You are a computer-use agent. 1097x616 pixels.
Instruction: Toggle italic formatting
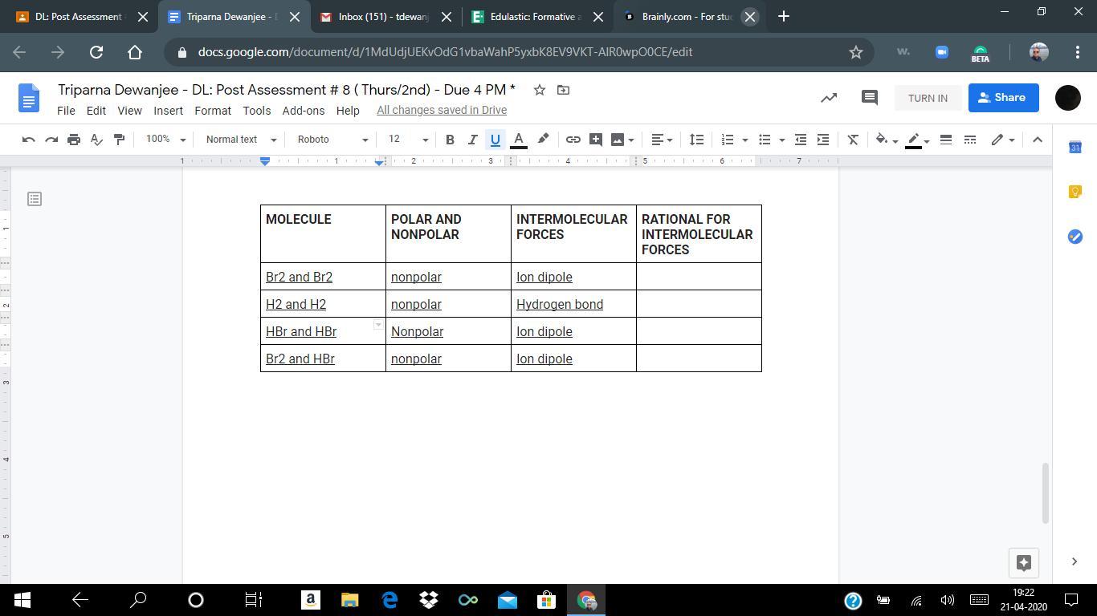click(472, 140)
